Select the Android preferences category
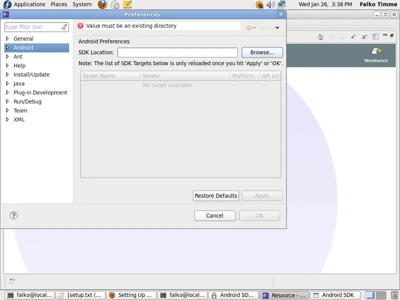 23,47
